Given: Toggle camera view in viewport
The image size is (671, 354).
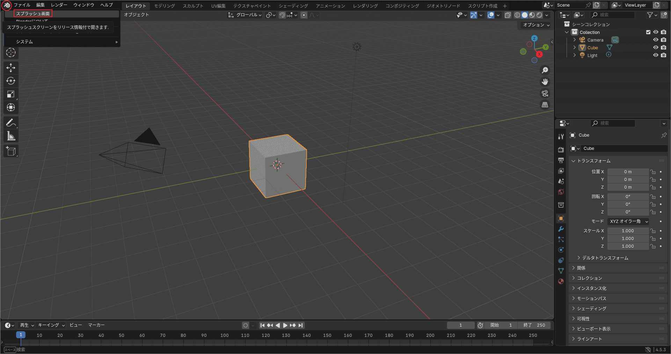Looking at the screenshot, I should (545, 93).
